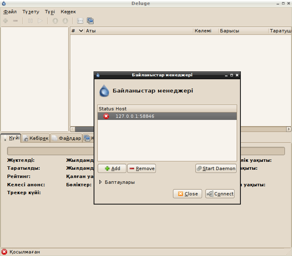
Task: Click the Deluge drop icon in dialog header
Action: click(x=104, y=91)
